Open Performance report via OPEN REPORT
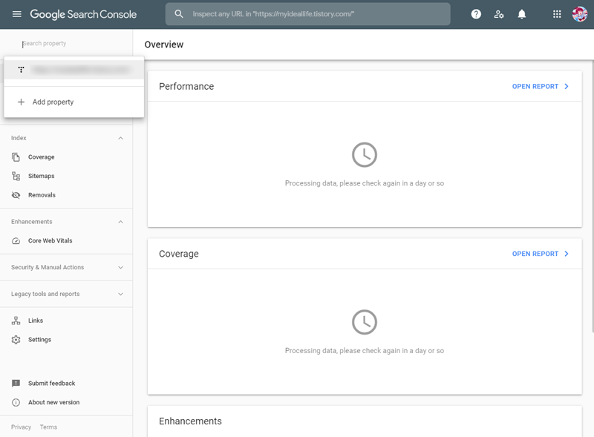 pyautogui.click(x=535, y=86)
